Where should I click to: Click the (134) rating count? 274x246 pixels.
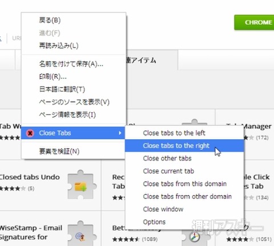pyautogui.click(x=262, y=197)
